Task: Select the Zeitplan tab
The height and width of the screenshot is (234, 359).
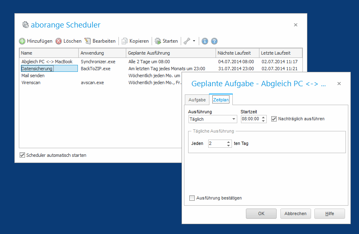Action: pos(221,100)
